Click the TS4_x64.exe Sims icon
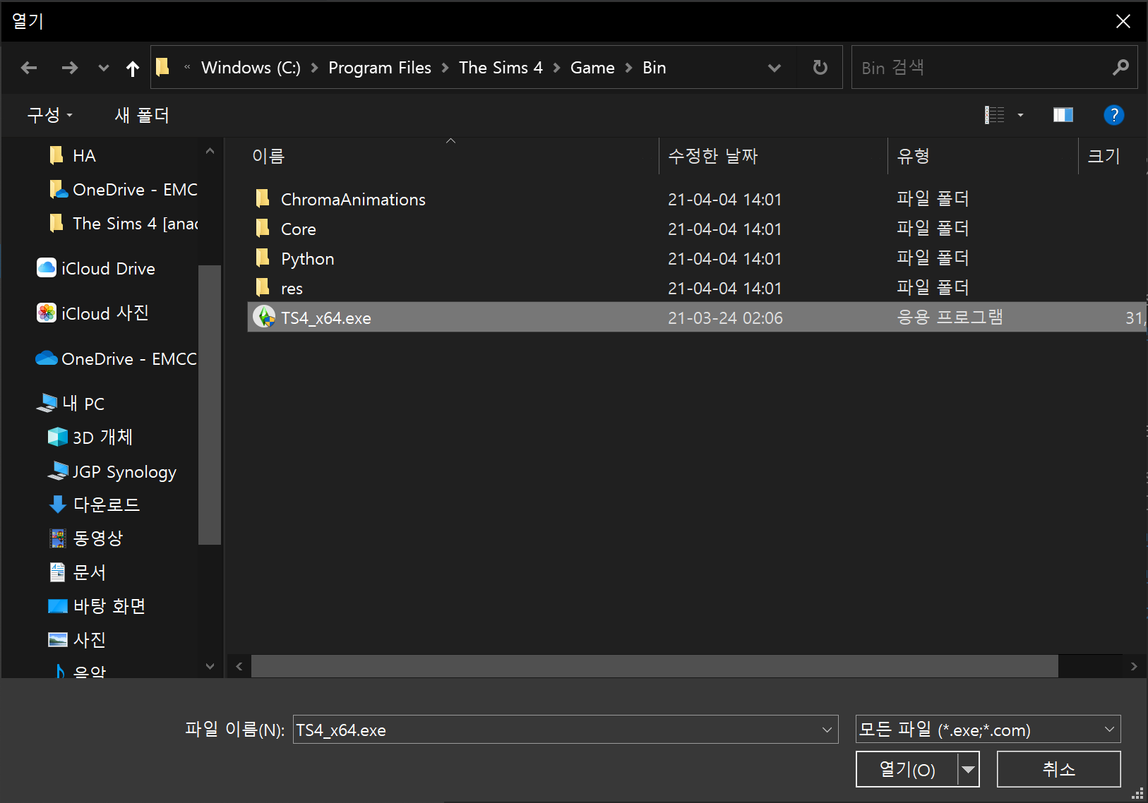 tap(264, 317)
